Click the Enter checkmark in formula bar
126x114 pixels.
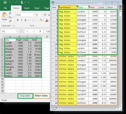[x=34, y=31]
